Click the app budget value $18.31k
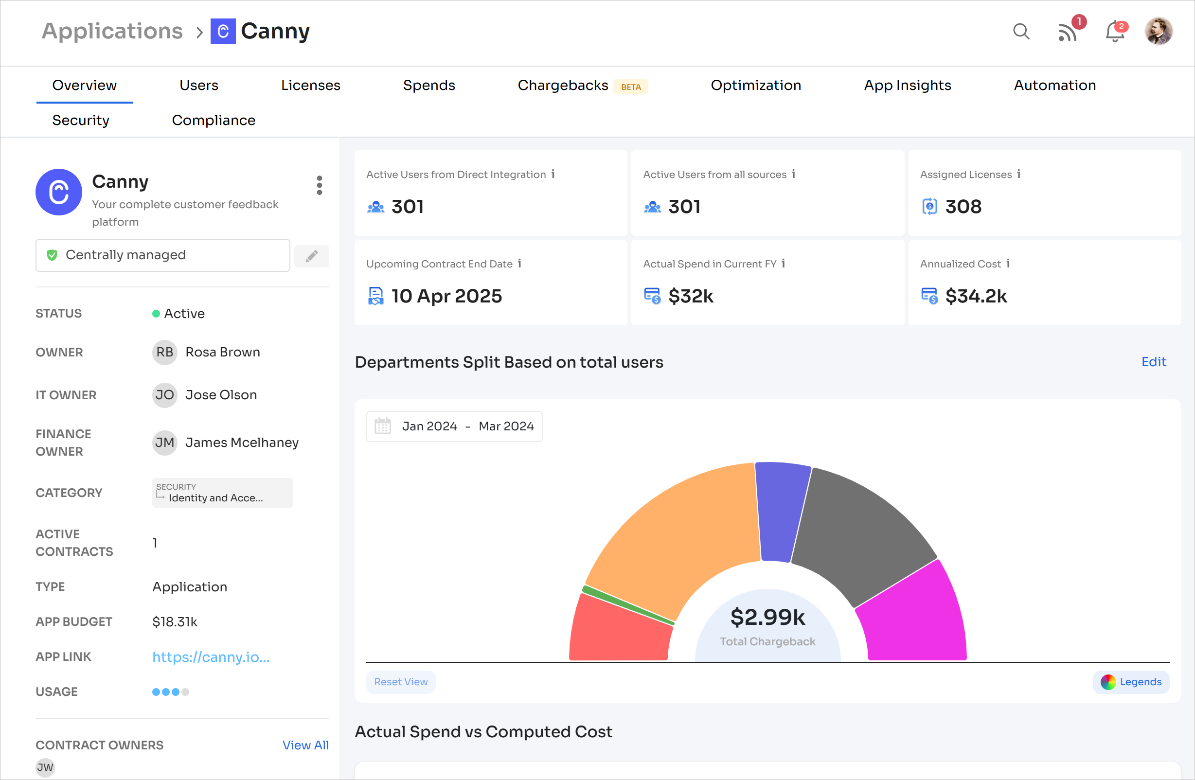The image size is (1195, 780). [175, 621]
